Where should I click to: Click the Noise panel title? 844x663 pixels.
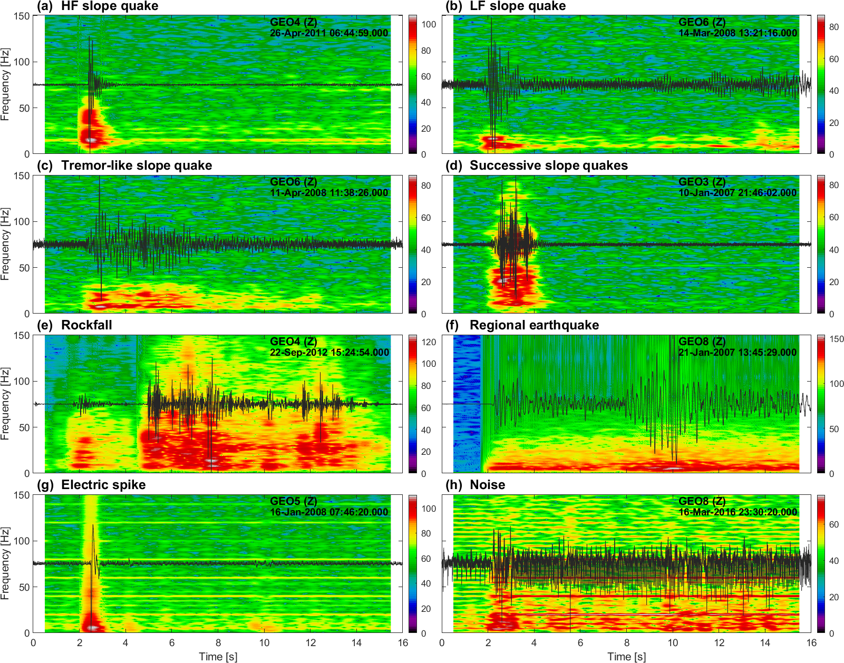[487, 485]
